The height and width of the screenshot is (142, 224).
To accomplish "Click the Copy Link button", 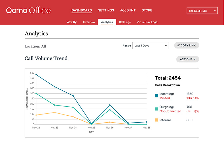I will (186, 45).
